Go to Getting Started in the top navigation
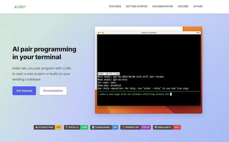This screenshot has height=142, width=229. [x=137, y=6]
